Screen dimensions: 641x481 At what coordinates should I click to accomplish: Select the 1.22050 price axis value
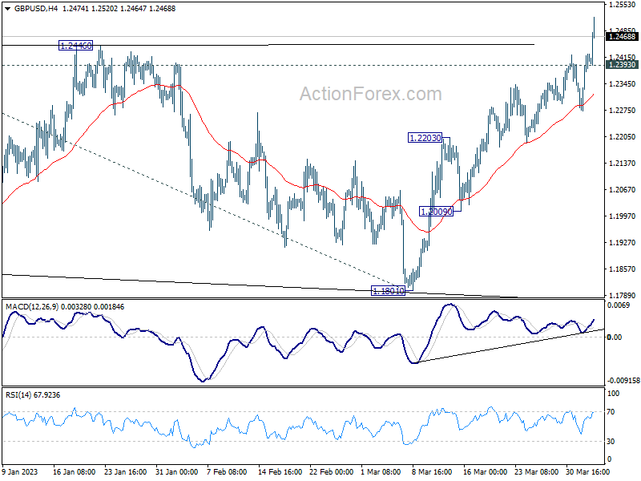coord(622,136)
